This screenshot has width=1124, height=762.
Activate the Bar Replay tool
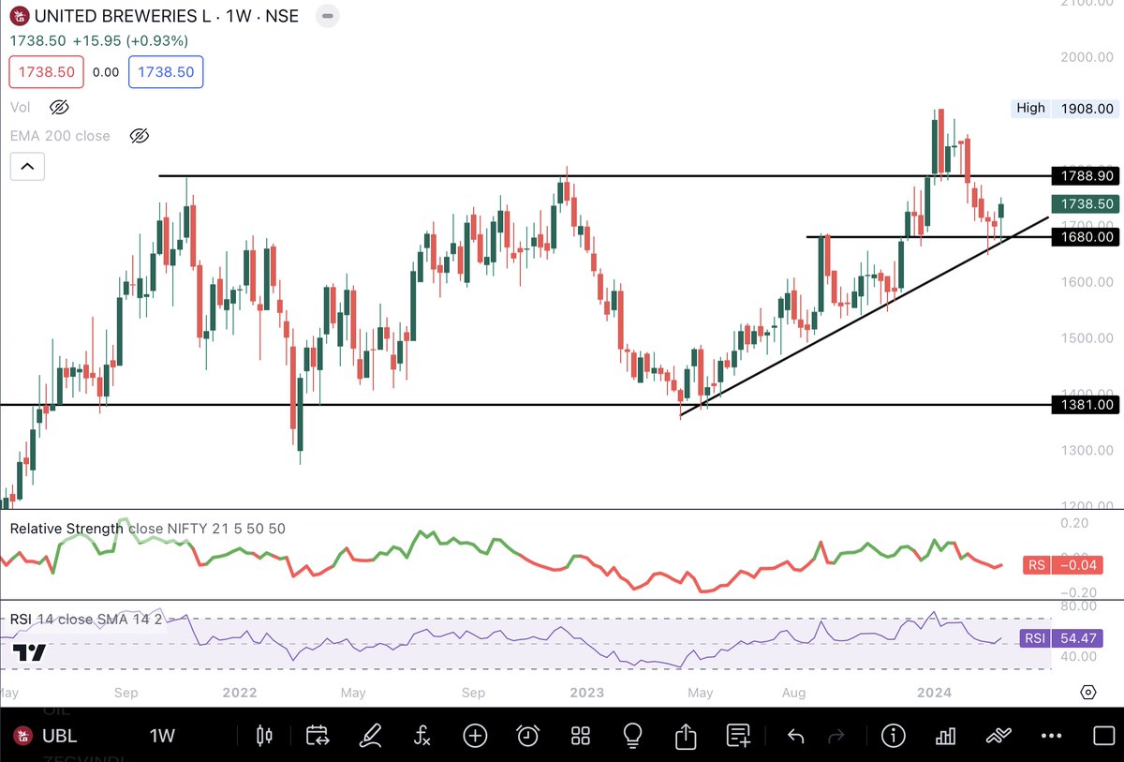tap(318, 736)
